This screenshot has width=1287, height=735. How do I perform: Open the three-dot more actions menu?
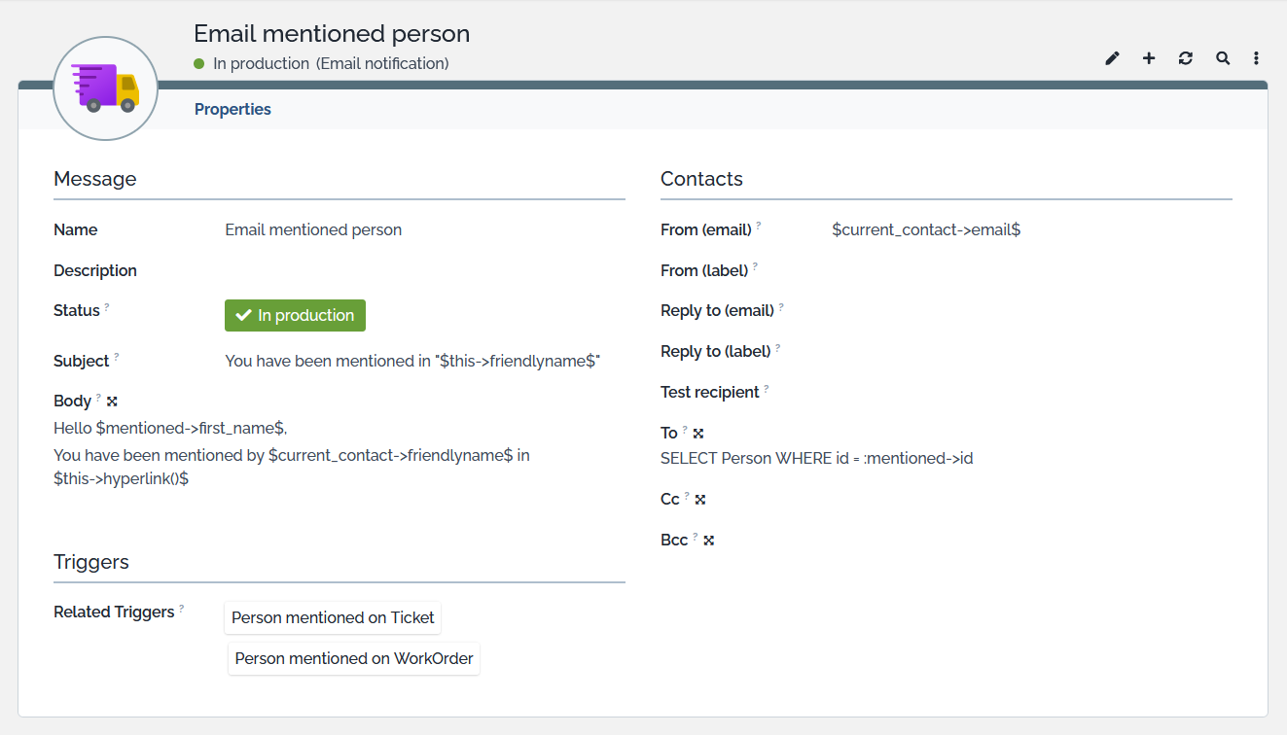pos(1256,58)
